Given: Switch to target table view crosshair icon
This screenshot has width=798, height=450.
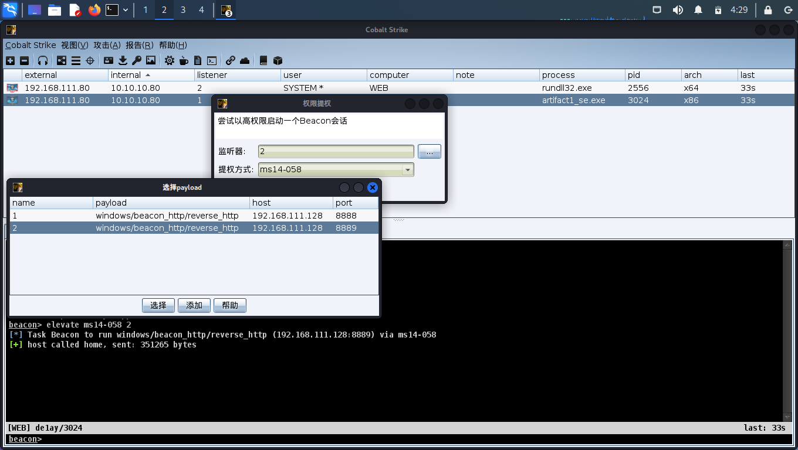Looking at the screenshot, I should (x=90, y=60).
